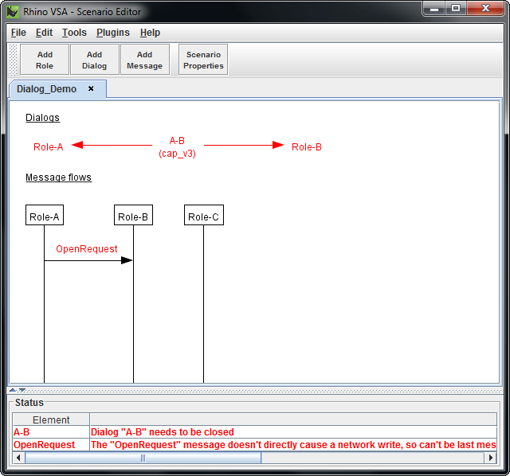Click the status scrollbar right arrow

tap(491, 458)
